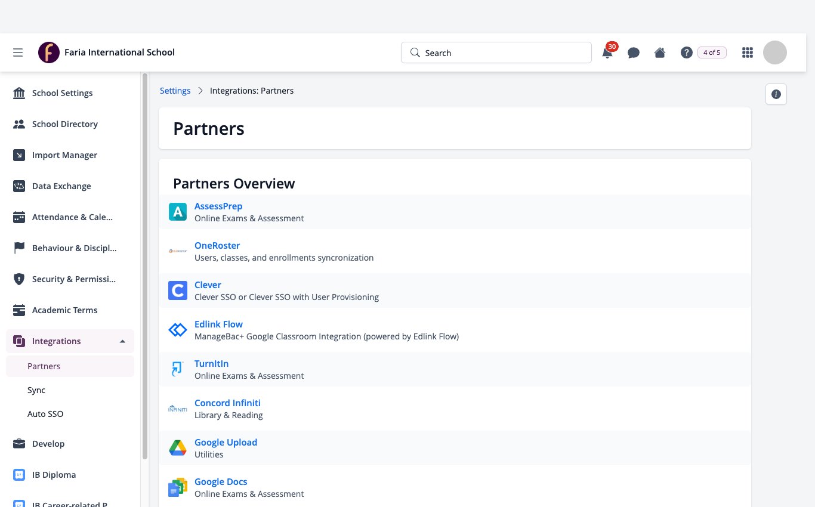Viewport: 815px width, 507px height.
Task: Open School Directory in the sidebar
Action: (65, 124)
